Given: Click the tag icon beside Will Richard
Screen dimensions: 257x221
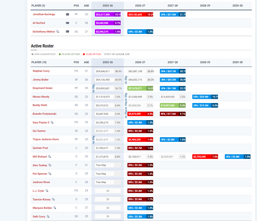Looking at the screenshot, I should click(x=49, y=157).
